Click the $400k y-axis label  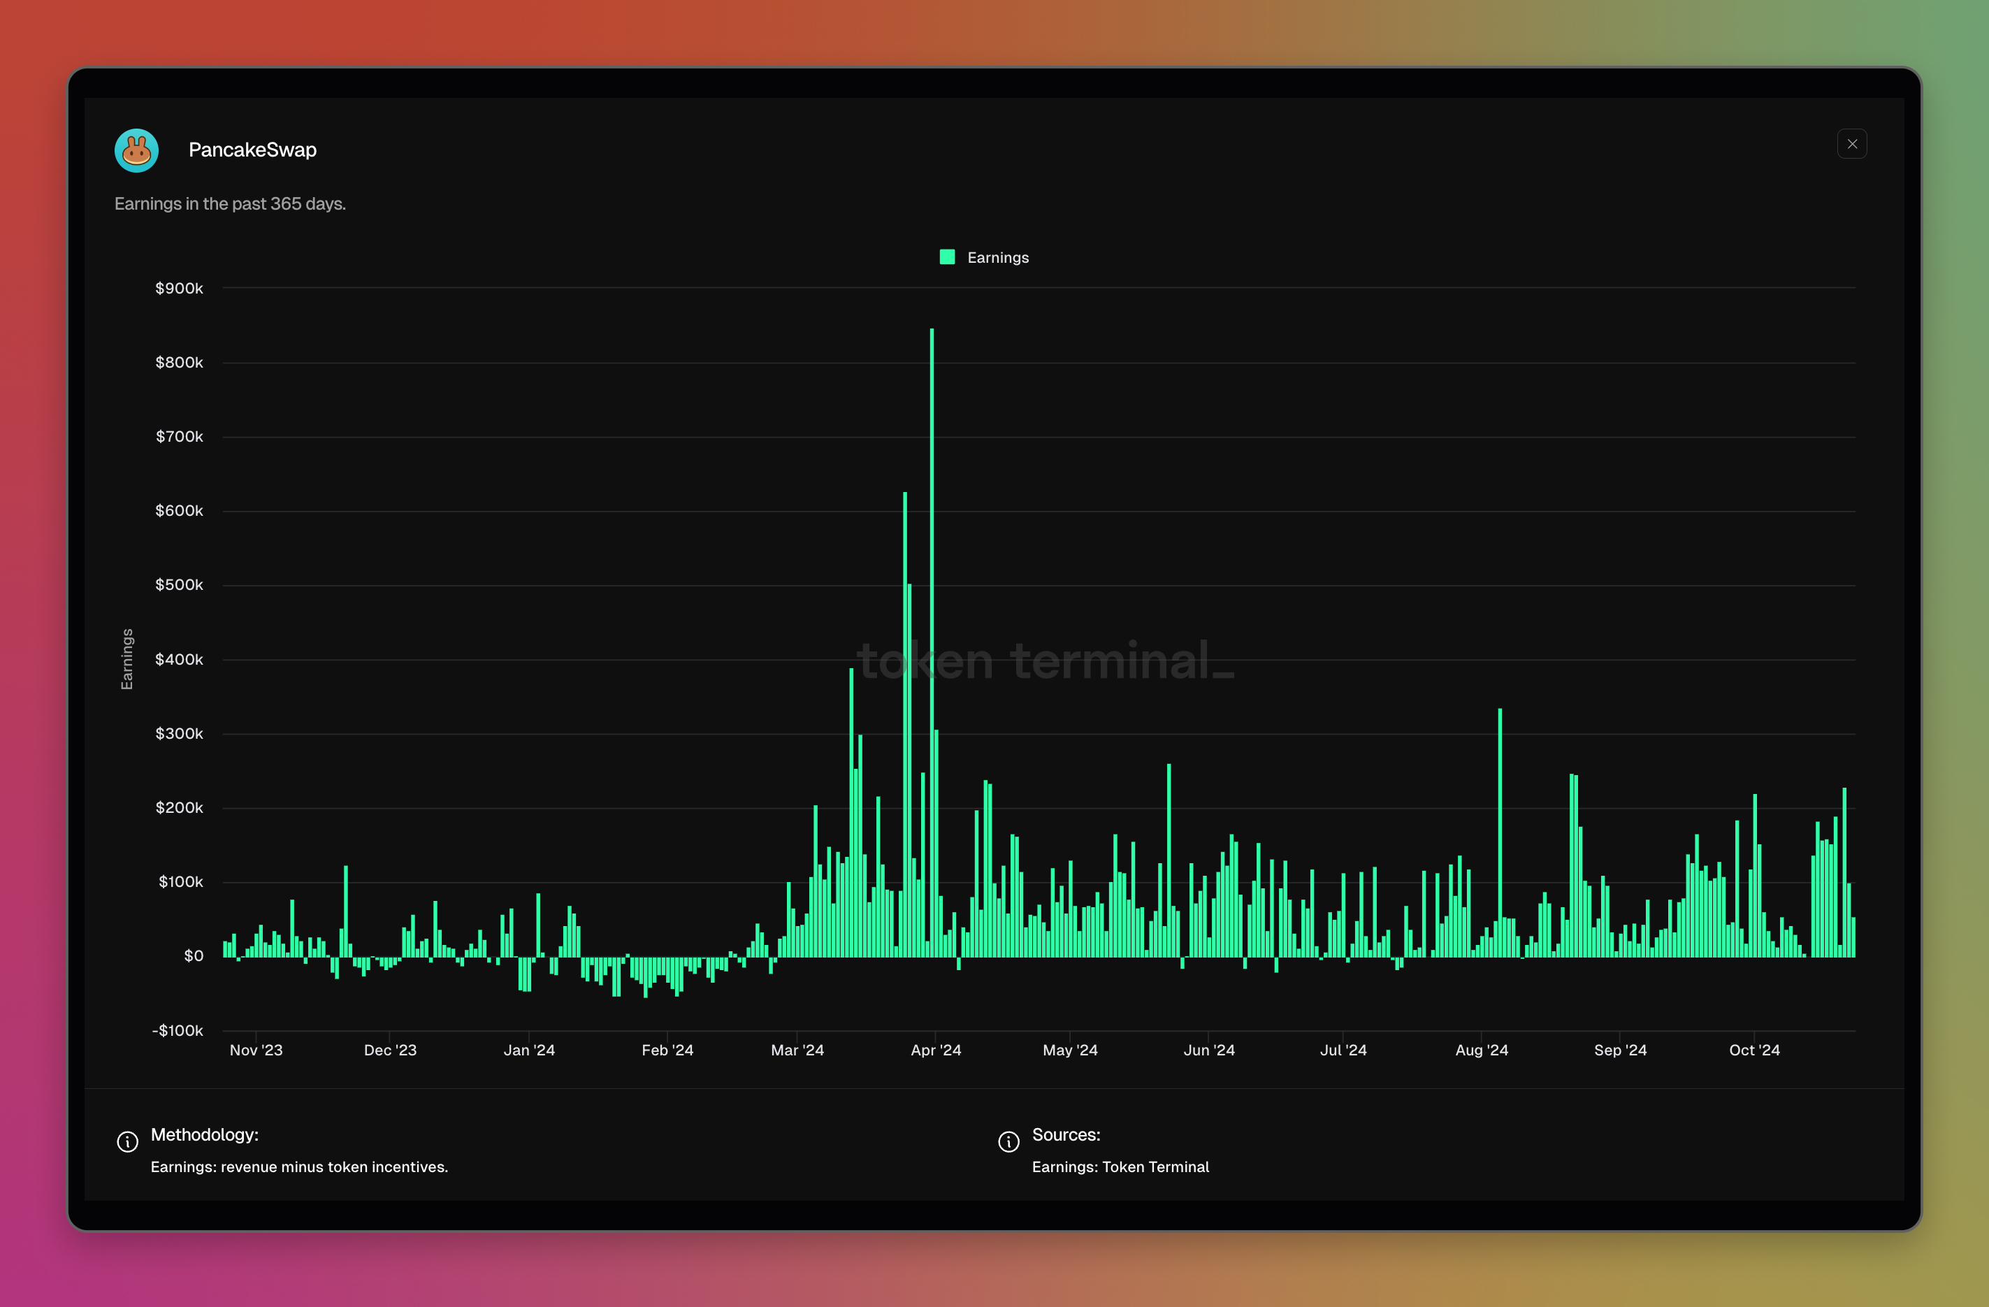(x=179, y=659)
